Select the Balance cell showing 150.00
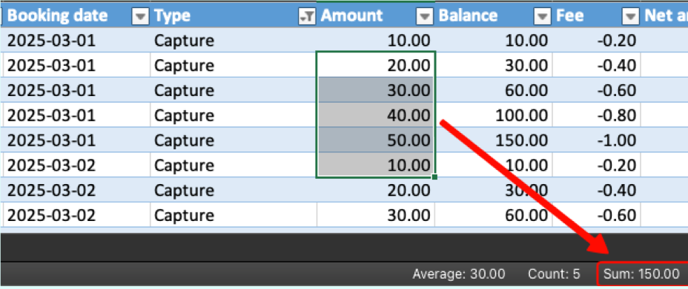The image size is (688, 289). point(493,140)
